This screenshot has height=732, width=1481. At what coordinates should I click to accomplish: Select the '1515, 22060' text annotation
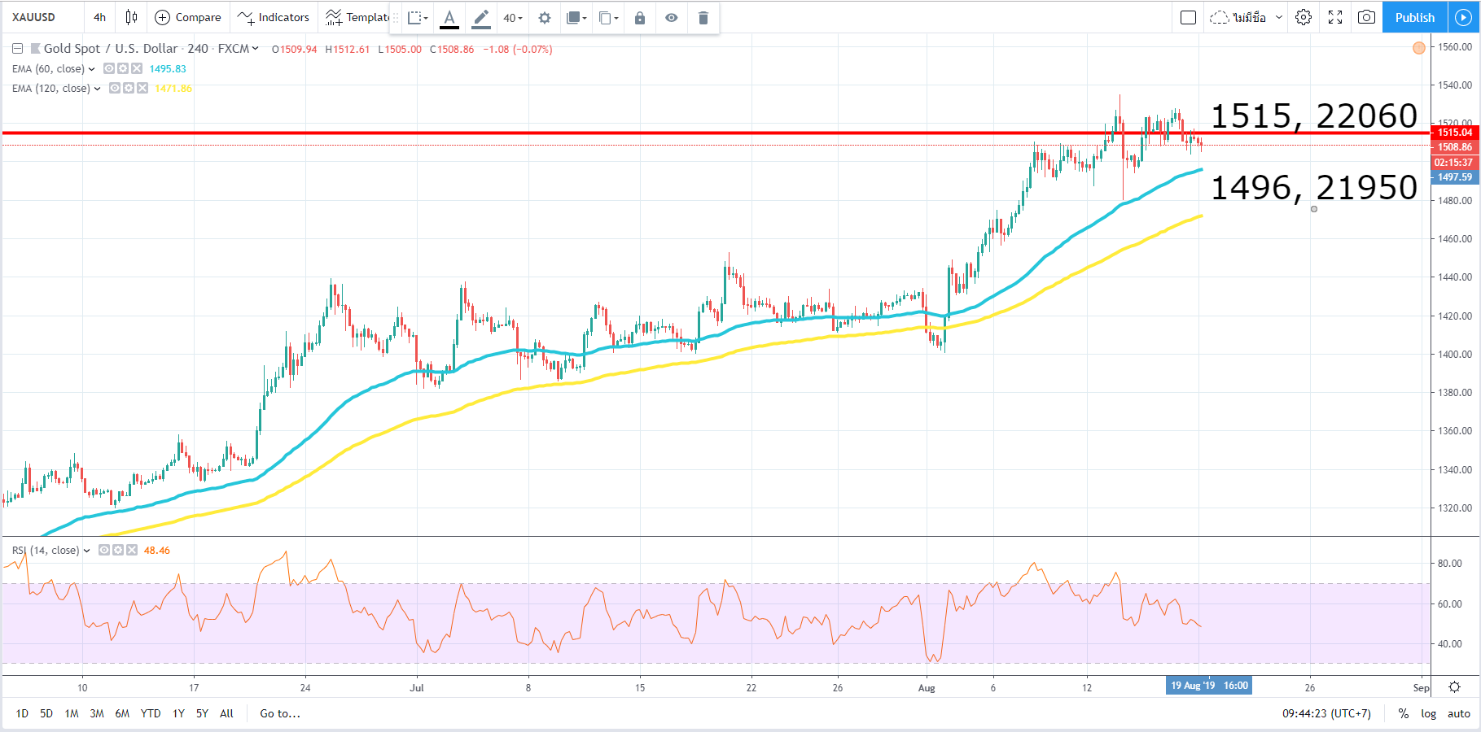tap(1314, 116)
